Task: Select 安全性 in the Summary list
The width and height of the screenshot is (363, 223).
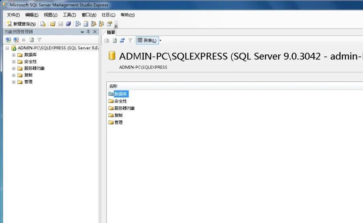Action: [x=120, y=101]
